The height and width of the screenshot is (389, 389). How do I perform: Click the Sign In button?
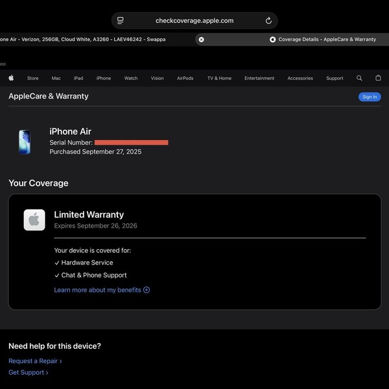click(x=370, y=97)
